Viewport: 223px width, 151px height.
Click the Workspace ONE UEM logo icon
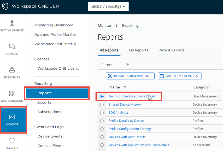[6, 6]
